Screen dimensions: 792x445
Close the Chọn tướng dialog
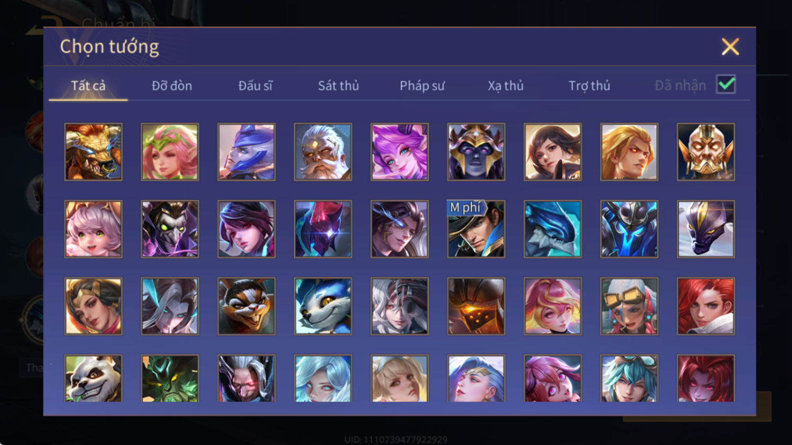pos(730,47)
